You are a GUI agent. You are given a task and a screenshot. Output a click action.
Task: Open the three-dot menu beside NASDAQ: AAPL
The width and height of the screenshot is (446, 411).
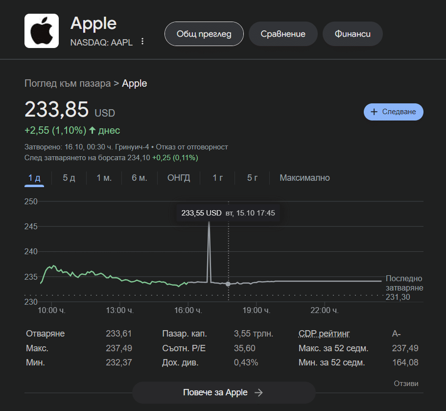(x=142, y=42)
